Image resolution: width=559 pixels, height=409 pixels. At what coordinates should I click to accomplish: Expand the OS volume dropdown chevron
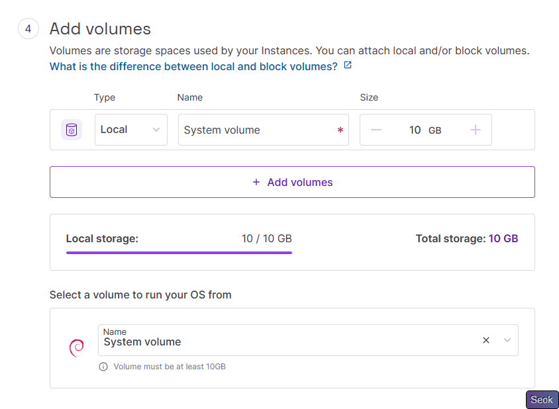click(507, 340)
